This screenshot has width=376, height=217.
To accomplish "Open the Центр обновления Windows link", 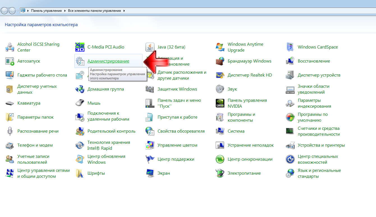I will [106, 159].
